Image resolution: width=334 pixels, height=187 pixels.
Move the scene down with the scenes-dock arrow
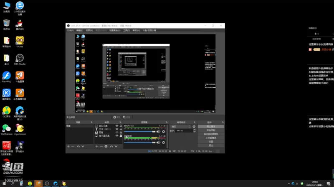click(x=83, y=146)
